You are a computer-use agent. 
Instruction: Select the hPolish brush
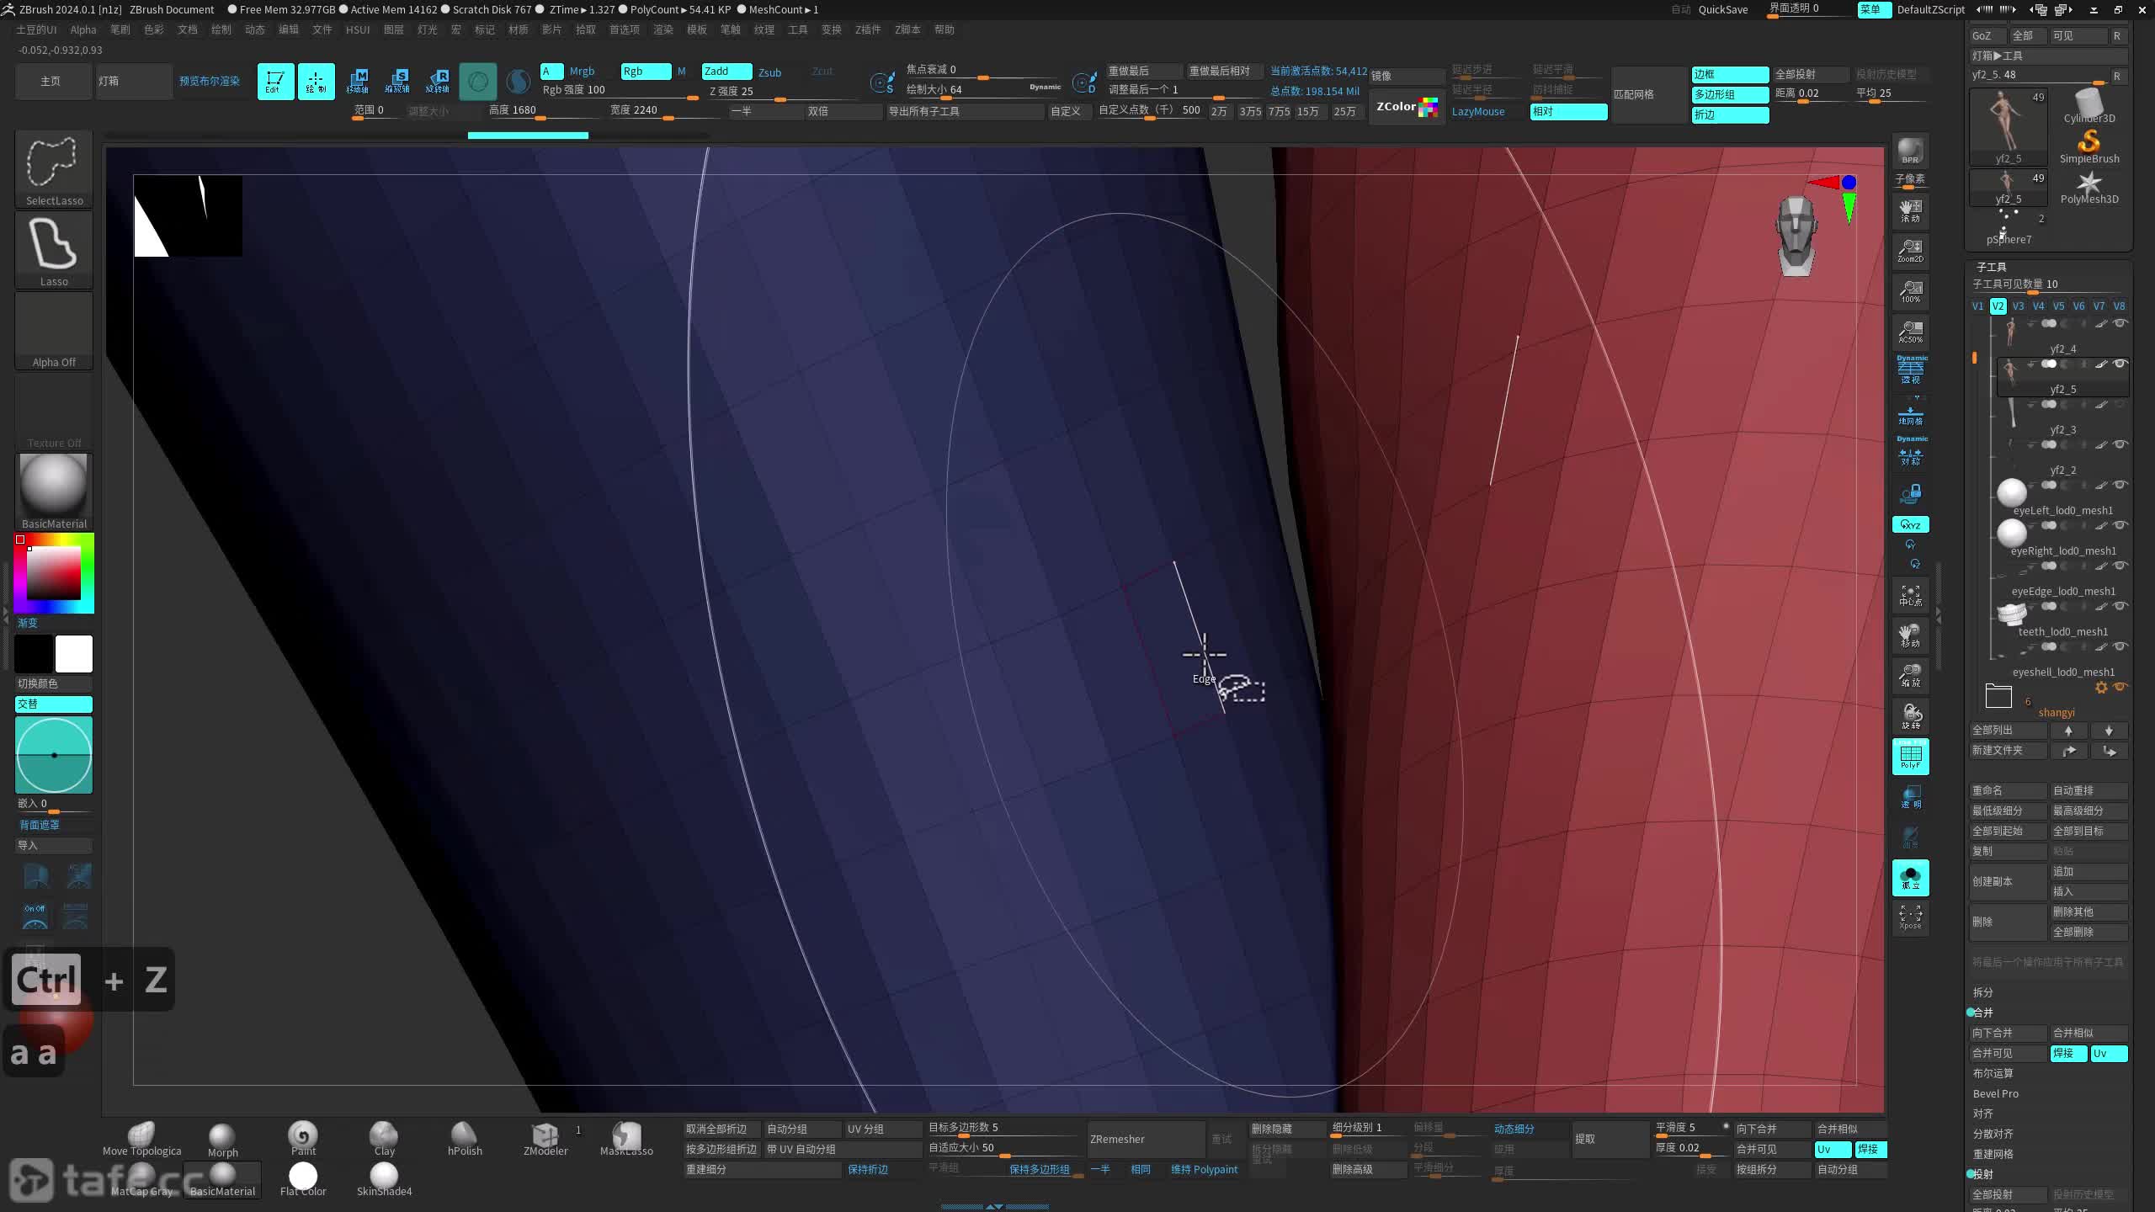(465, 1139)
